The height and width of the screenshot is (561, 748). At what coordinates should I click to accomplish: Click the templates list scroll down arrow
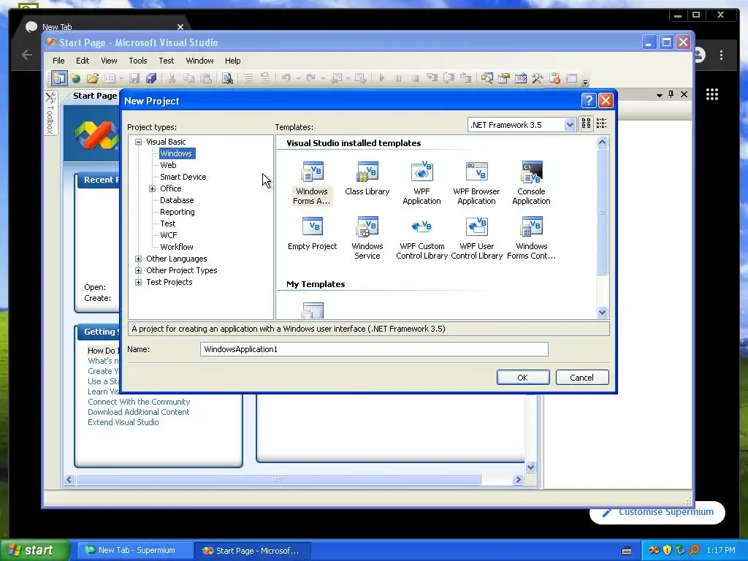(602, 313)
